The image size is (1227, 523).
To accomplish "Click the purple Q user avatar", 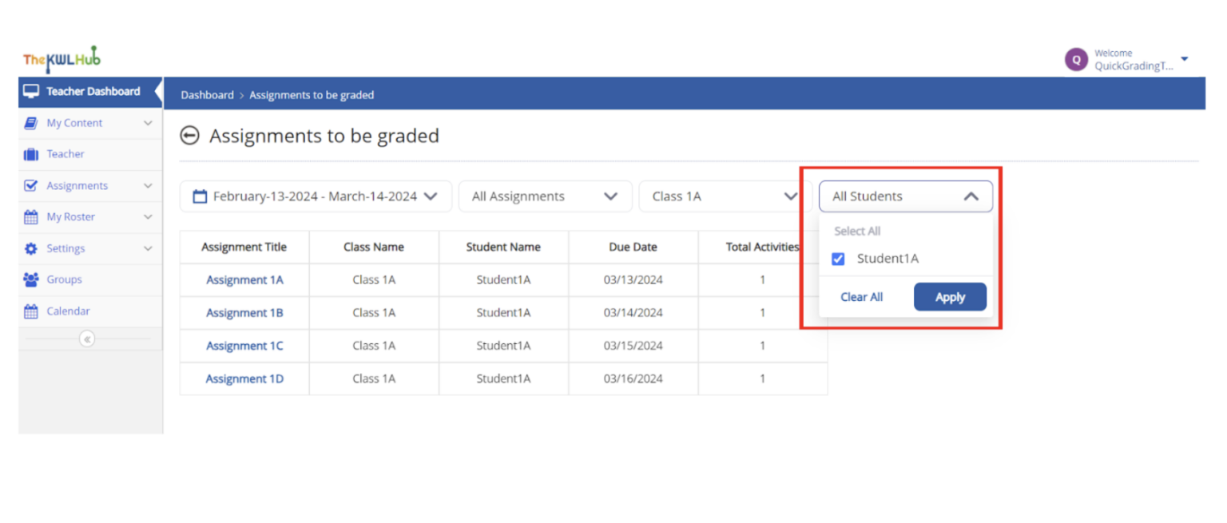I will 1076,59.
